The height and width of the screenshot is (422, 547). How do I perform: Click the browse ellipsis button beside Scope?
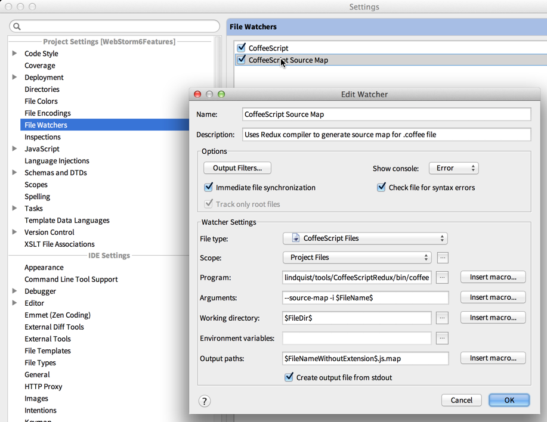point(443,258)
